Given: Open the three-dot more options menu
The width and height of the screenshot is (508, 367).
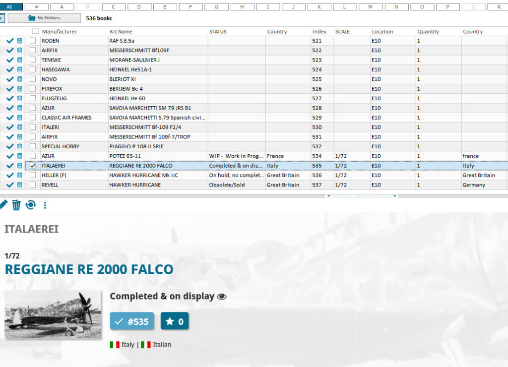Looking at the screenshot, I should click(x=45, y=205).
